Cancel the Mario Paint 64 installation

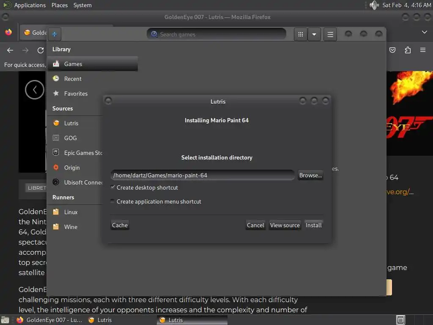pyautogui.click(x=255, y=225)
